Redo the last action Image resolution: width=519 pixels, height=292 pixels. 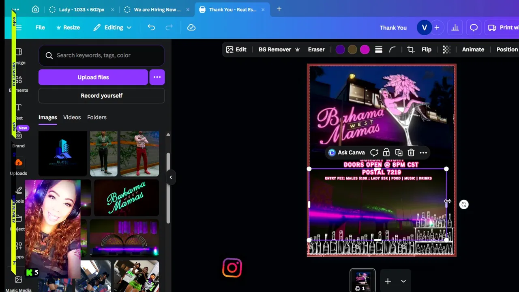click(169, 28)
